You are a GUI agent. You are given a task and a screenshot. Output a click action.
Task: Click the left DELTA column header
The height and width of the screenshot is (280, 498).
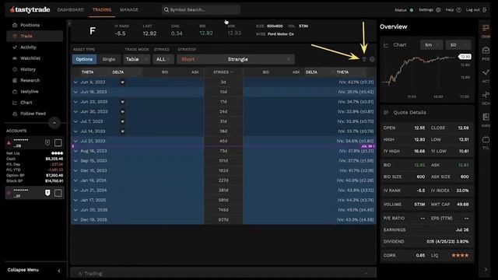click(118, 72)
